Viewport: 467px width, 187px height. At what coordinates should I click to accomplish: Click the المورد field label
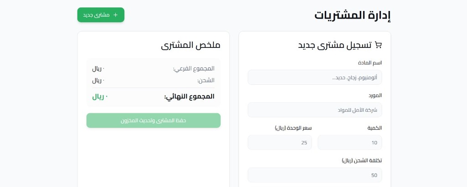point(375,95)
